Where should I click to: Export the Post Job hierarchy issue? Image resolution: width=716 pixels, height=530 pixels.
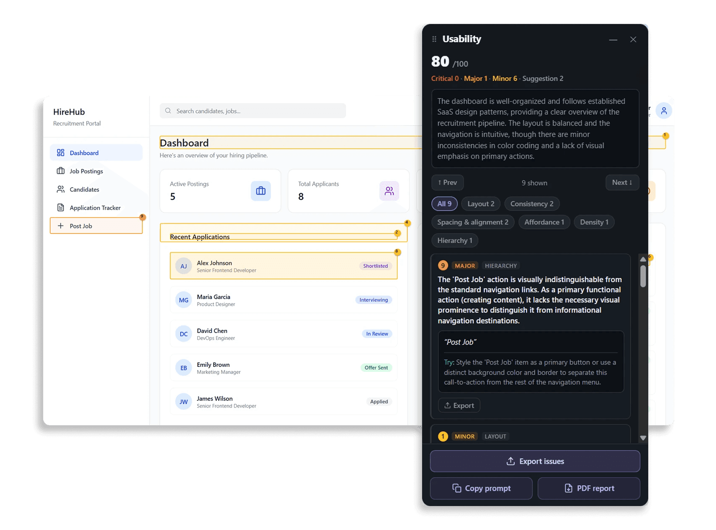tap(459, 405)
